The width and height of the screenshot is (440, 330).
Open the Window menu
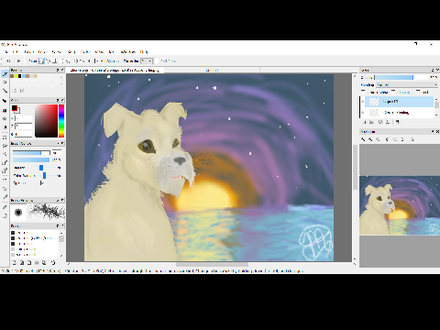128,52
